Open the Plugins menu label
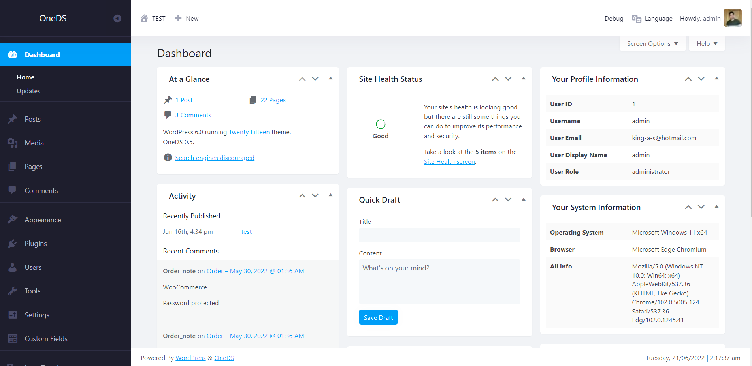This screenshot has width=752, height=366. click(36, 244)
